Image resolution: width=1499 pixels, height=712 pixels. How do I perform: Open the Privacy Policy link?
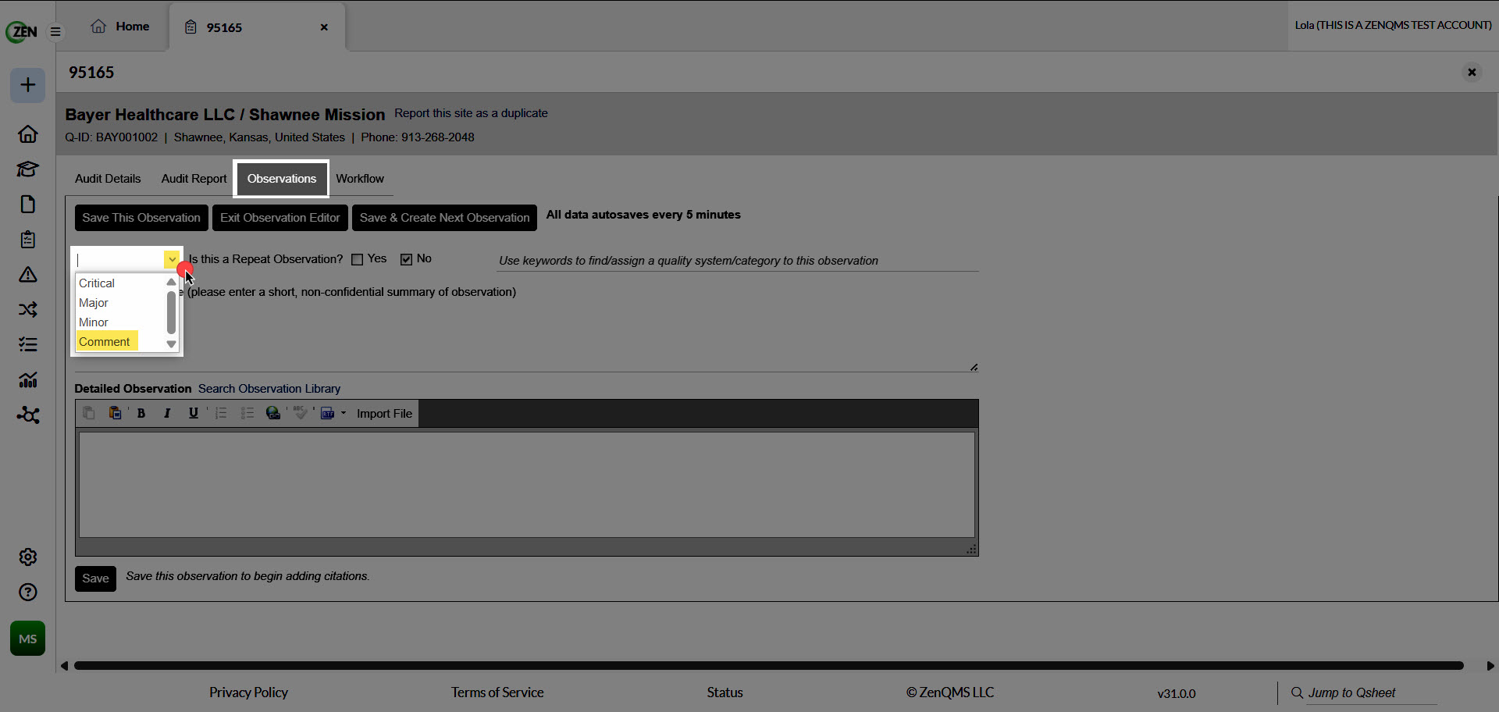[248, 692]
